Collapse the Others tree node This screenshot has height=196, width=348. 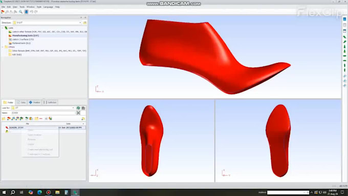(x=3, y=47)
